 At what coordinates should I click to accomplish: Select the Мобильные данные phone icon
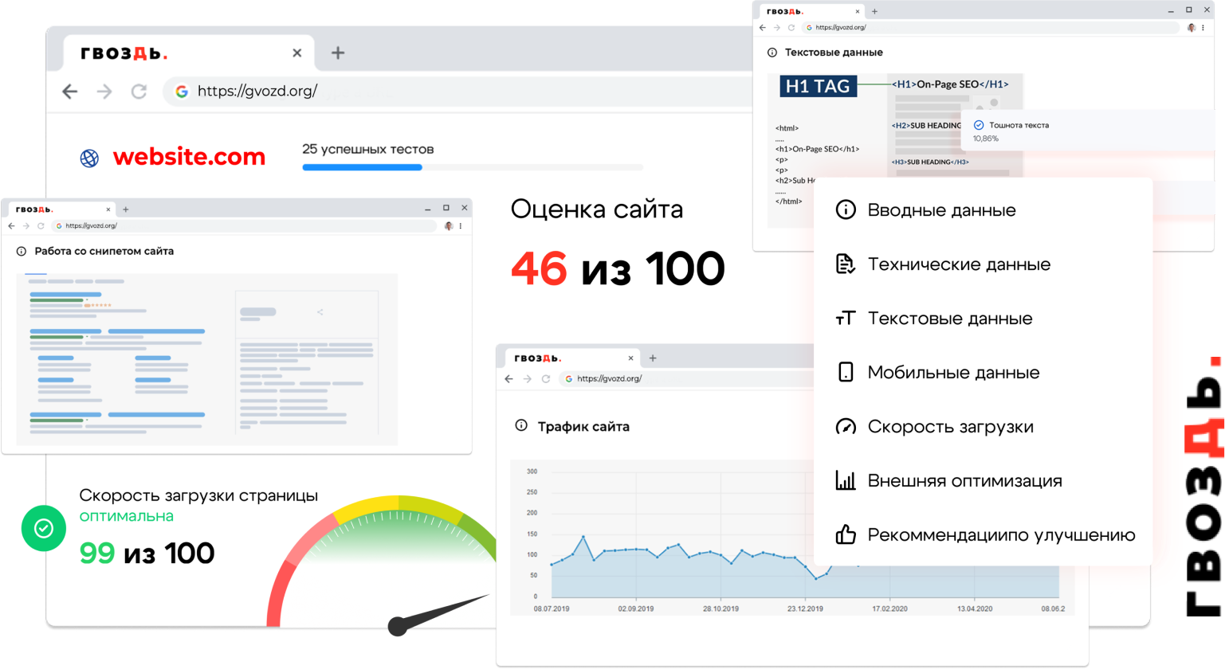tap(846, 372)
